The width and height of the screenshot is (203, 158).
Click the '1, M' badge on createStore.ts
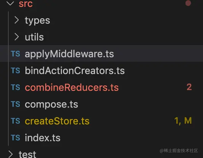tap(183, 121)
